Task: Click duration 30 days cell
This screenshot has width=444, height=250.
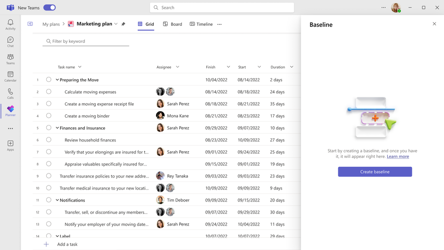Action: coord(277,212)
